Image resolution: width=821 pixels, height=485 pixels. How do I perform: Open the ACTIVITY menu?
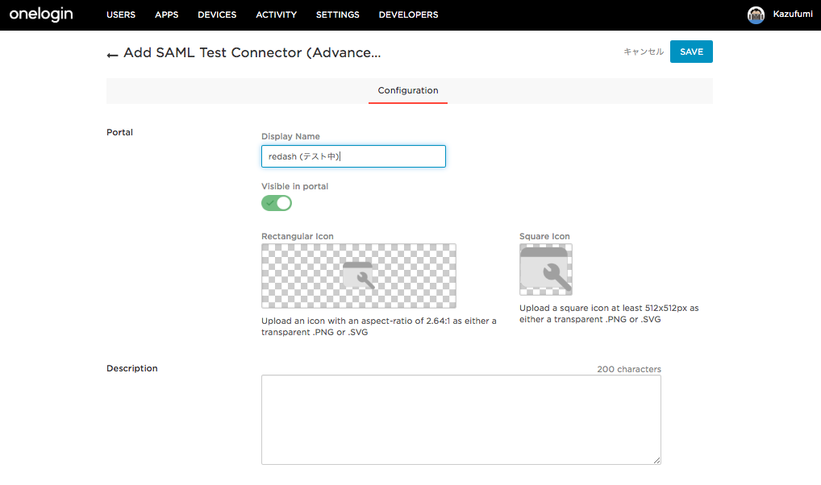276,15
